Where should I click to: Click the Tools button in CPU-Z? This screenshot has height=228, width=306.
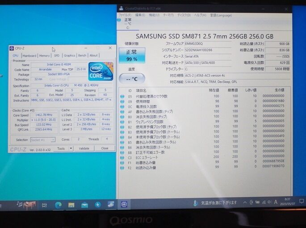click(x=61, y=148)
